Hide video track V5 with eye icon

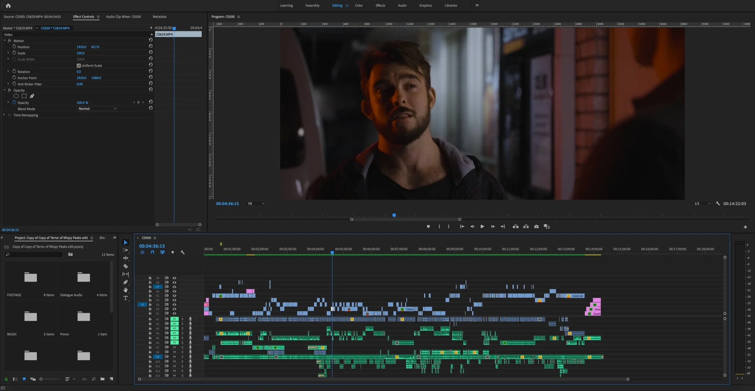[x=174, y=296]
